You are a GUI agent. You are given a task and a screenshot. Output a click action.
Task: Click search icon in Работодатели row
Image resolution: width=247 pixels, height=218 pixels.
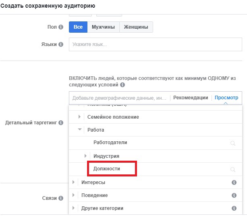coord(232,143)
